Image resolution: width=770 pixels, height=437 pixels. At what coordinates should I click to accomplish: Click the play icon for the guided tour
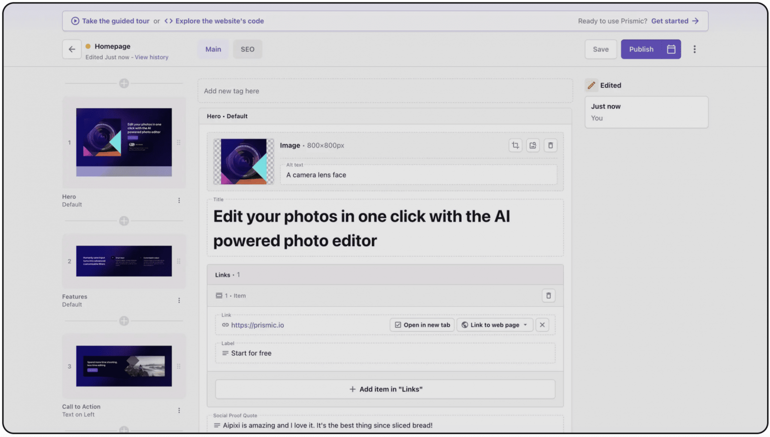[75, 21]
